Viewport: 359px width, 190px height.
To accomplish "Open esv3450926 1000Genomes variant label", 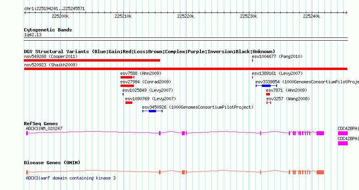I will 198,107.
